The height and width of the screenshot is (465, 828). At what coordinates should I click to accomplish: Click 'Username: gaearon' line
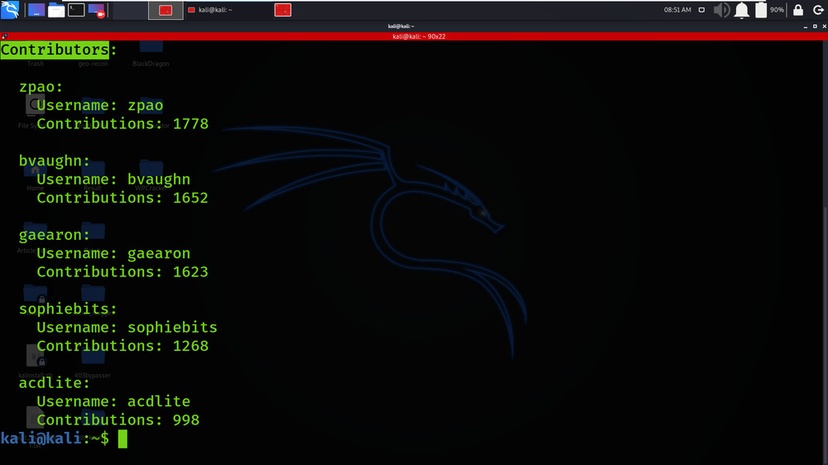pyautogui.click(x=113, y=253)
